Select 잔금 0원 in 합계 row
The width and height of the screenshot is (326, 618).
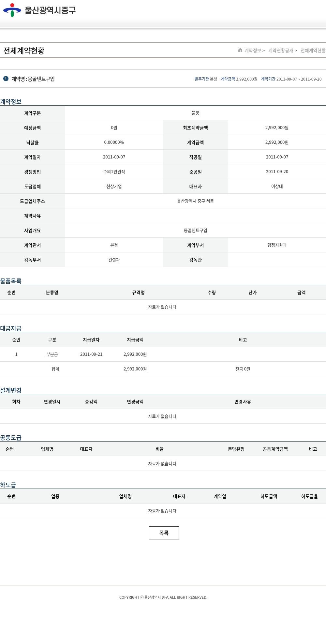point(243,369)
